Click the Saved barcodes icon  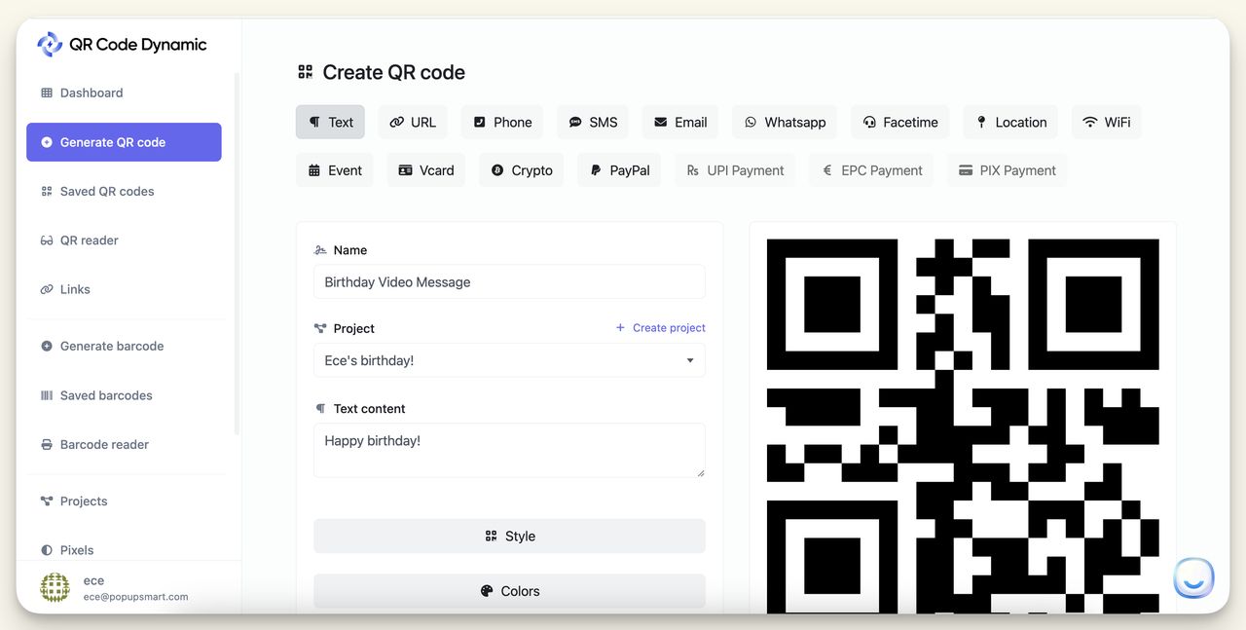(x=47, y=395)
